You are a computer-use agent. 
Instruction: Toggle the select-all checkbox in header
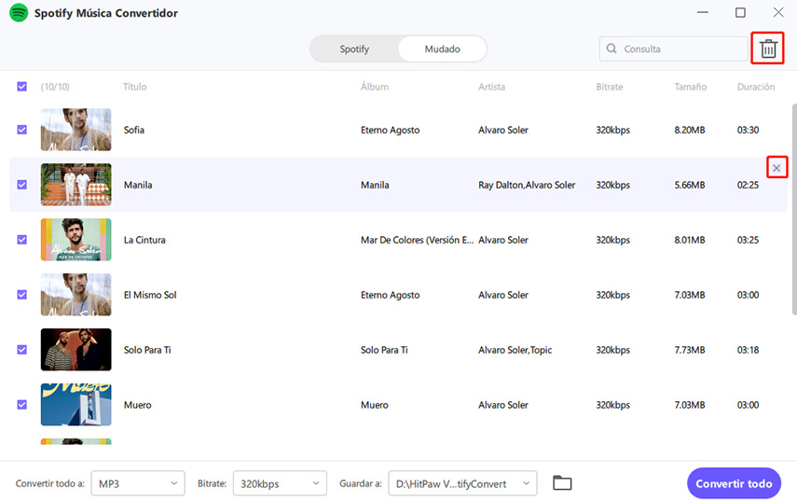tap(21, 87)
